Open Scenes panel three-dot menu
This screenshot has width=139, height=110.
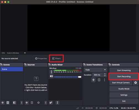tap(22, 103)
